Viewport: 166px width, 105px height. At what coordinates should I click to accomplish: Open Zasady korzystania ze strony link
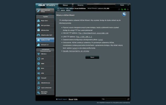click(x=76, y=51)
